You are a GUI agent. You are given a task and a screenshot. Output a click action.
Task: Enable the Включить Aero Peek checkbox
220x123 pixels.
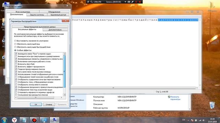click(x=16, y=64)
